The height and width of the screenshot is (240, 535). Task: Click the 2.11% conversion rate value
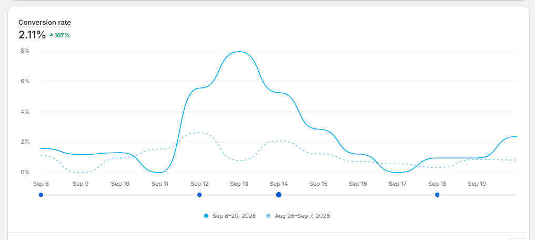click(32, 35)
